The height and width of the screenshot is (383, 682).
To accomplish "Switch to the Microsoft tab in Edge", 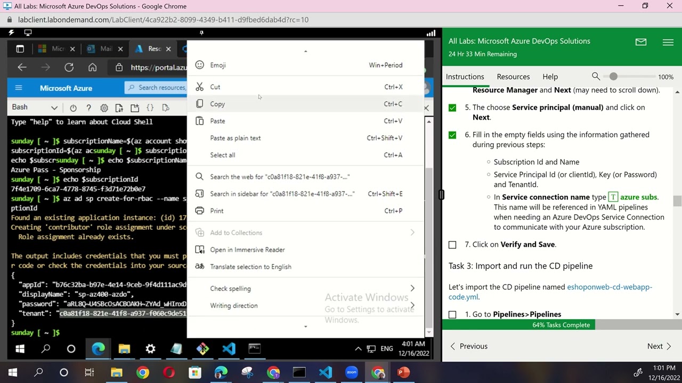I will (x=58, y=49).
